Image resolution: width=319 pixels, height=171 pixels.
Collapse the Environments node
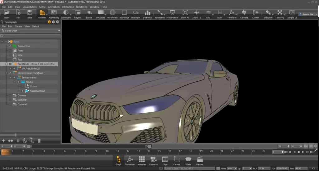11,78
